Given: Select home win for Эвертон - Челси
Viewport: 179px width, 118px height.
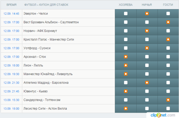Looking at the screenshot, I should pyautogui.click(x=126, y=14).
